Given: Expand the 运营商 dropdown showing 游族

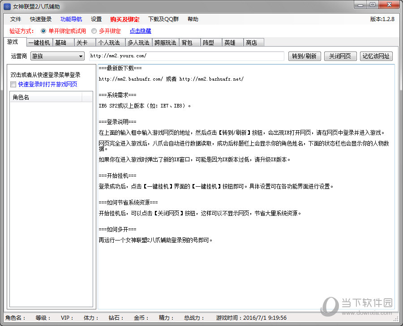Looking at the screenshot, I should pyautogui.click(x=57, y=56).
